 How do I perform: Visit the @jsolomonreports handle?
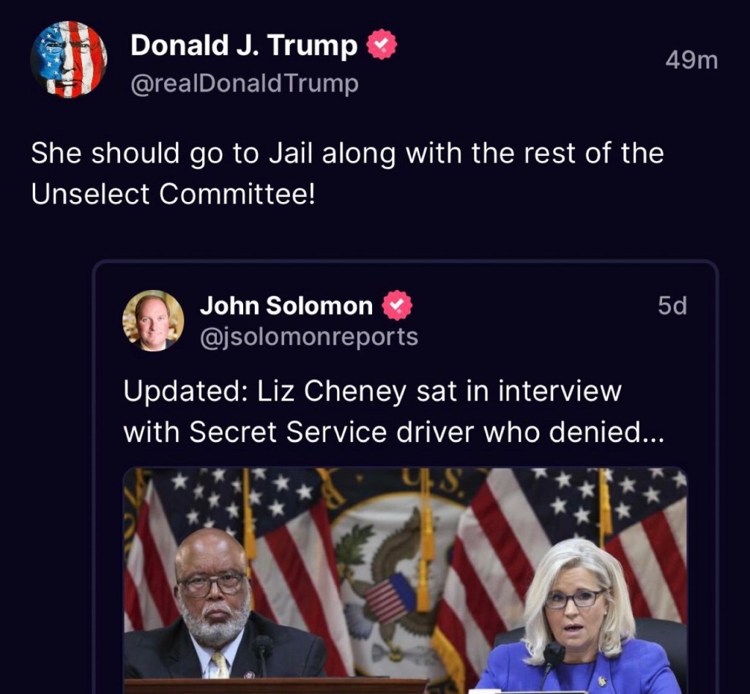click(308, 337)
